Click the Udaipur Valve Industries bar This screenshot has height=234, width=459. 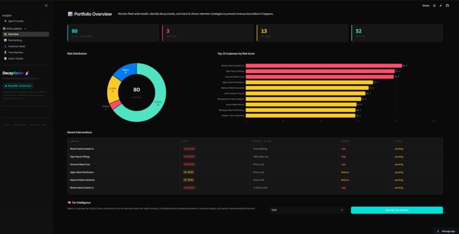[300, 115]
